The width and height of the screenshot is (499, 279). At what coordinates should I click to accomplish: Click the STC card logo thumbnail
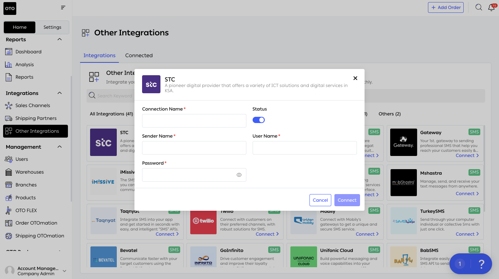click(103, 142)
